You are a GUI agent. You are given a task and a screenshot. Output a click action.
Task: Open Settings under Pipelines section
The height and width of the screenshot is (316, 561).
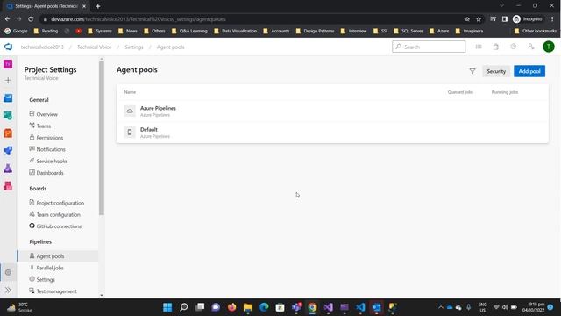[x=46, y=279]
